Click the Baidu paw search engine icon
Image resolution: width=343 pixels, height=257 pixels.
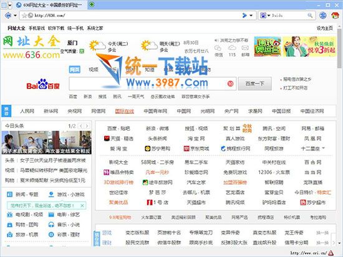[263, 16]
